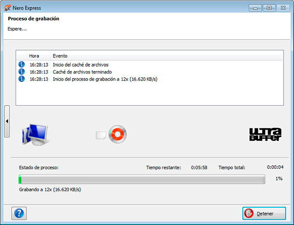Click the small file sheet icon beside the disc
This screenshot has height=225, width=294.
pyautogui.click(x=101, y=135)
